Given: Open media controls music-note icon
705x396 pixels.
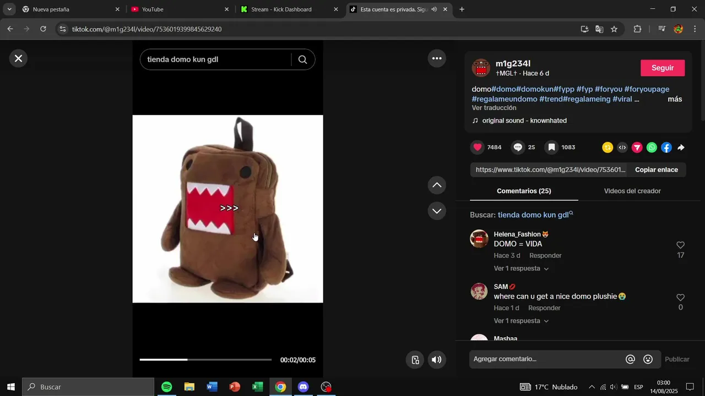Looking at the screenshot, I should pyautogui.click(x=662, y=29).
